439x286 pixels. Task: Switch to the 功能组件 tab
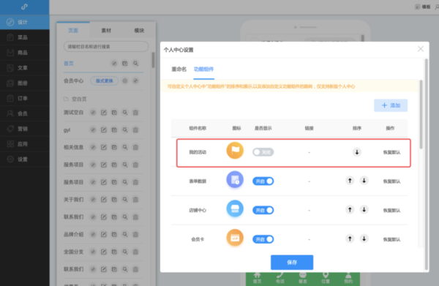(204, 69)
